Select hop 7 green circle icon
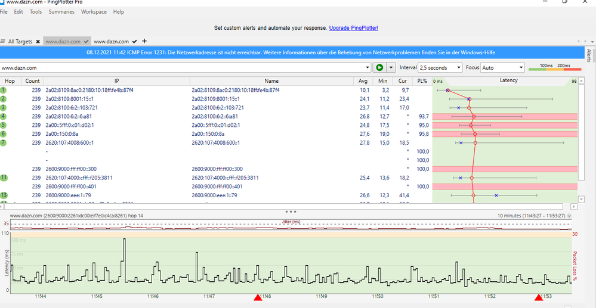 click(x=4, y=142)
